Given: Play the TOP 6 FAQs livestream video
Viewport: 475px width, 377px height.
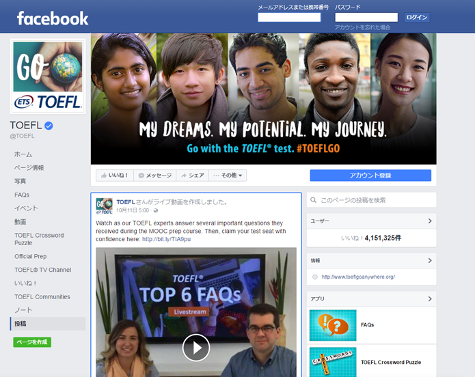Looking at the screenshot, I should [x=196, y=348].
